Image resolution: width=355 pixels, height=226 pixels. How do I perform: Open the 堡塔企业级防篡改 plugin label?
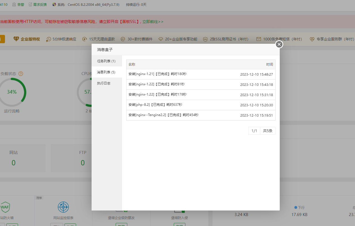point(121,218)
